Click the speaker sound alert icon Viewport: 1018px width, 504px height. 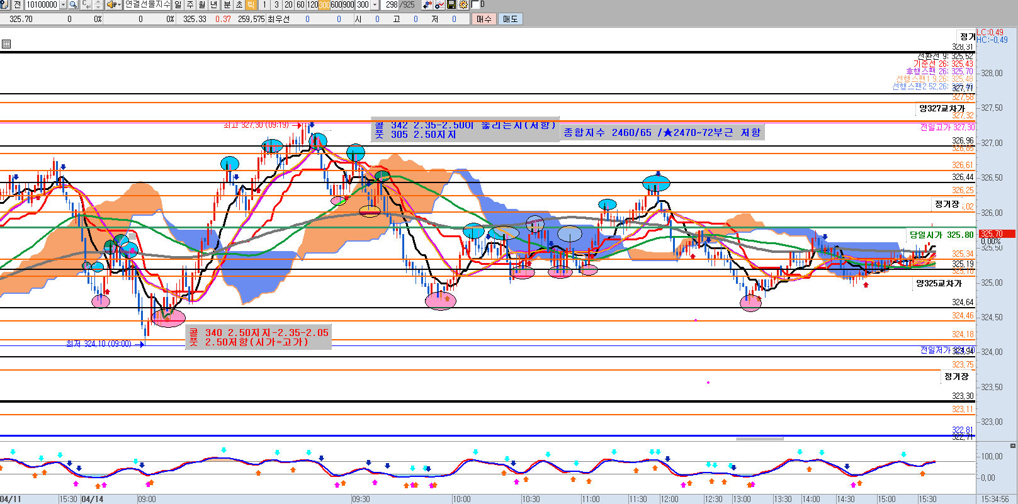tap(111, 5)
